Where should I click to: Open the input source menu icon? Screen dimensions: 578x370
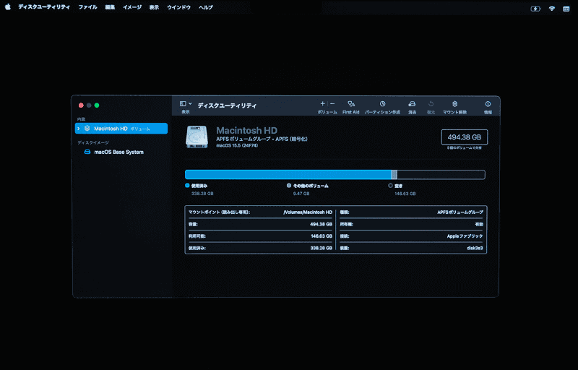tap(566, 9)
